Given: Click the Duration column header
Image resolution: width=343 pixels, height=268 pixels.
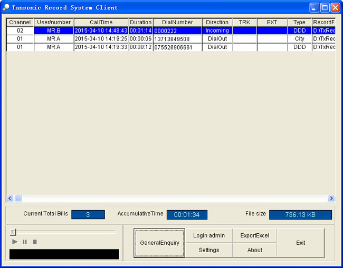Looking at the screenshot, I should pyautogui.click(x=141, y=23).
